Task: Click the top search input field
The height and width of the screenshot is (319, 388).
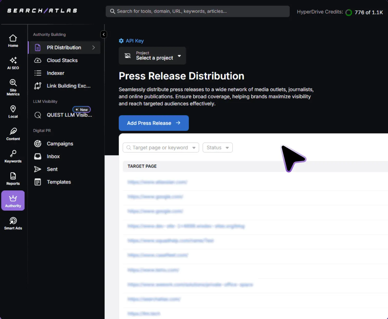Action: [197, 11]
